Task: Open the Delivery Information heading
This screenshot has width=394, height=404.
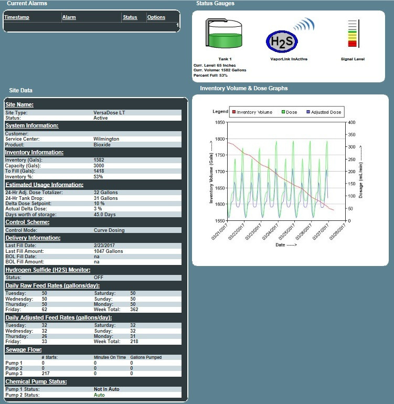Action: click(x=33, y=238)
